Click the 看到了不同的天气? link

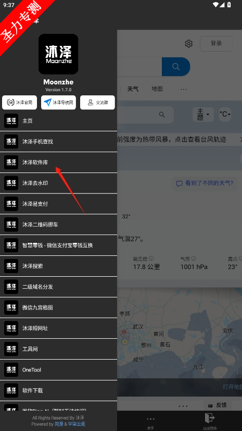pos(205,183)
